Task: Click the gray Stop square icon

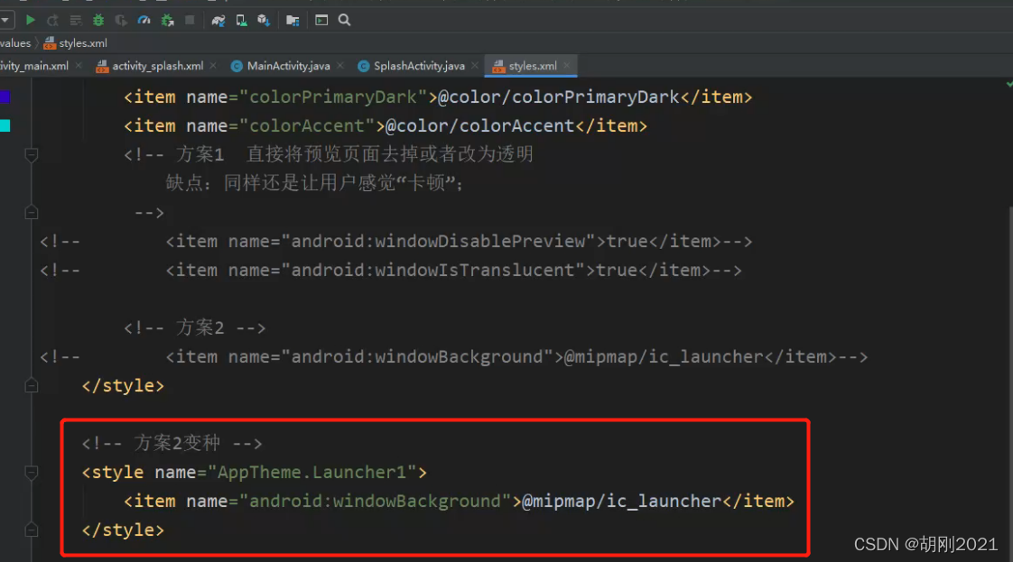Action: (190, 20)
